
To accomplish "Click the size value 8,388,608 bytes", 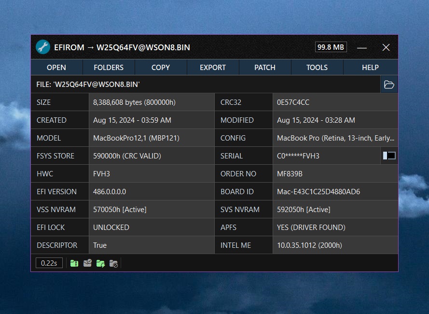I will (x=134, y=102).
